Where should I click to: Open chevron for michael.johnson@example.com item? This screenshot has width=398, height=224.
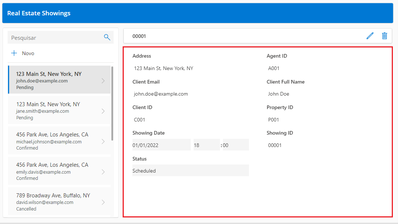(103, 141)
